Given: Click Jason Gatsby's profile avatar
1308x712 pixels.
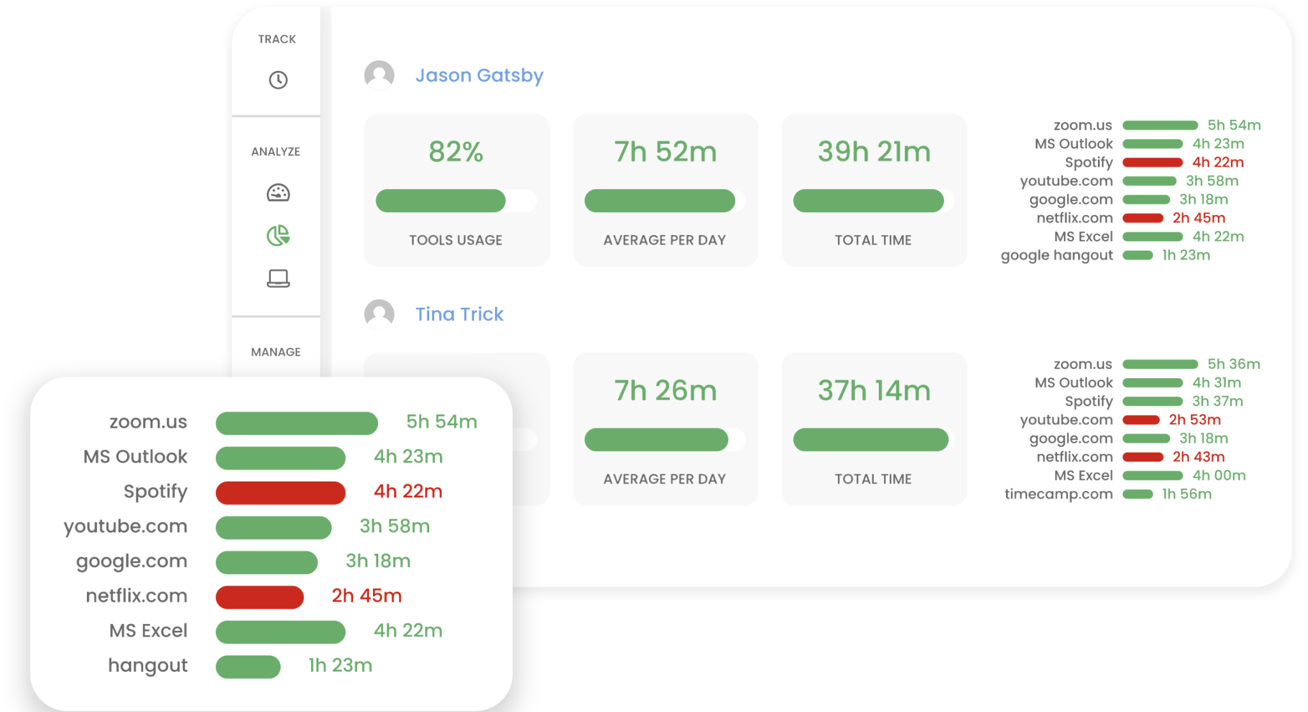Looking at the screenshot, I should click(379, 75).
